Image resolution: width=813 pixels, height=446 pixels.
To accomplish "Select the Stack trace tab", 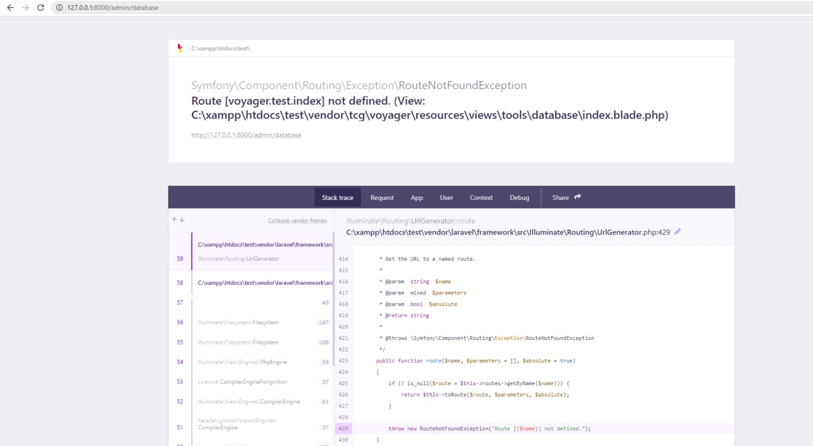I will click(337, 197).
